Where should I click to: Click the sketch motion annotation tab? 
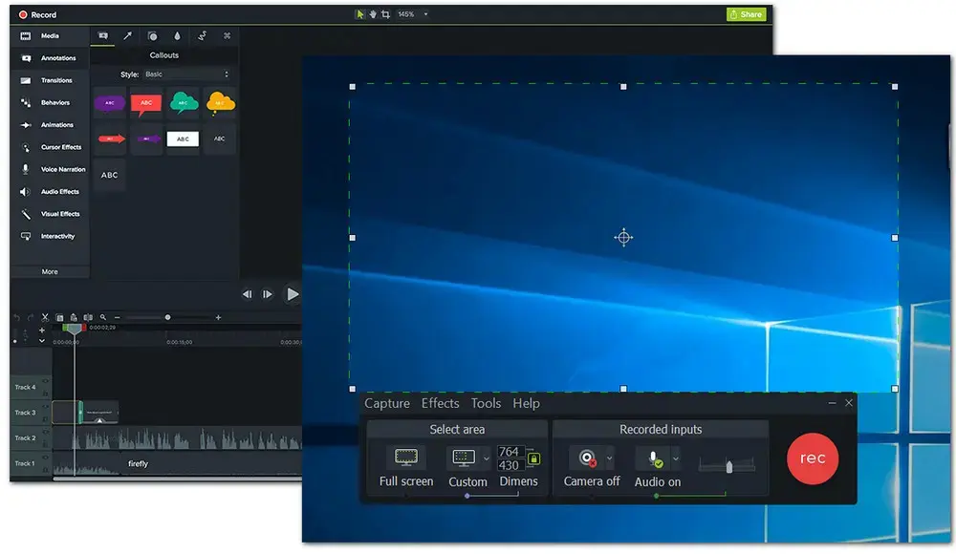pos(202,36)
